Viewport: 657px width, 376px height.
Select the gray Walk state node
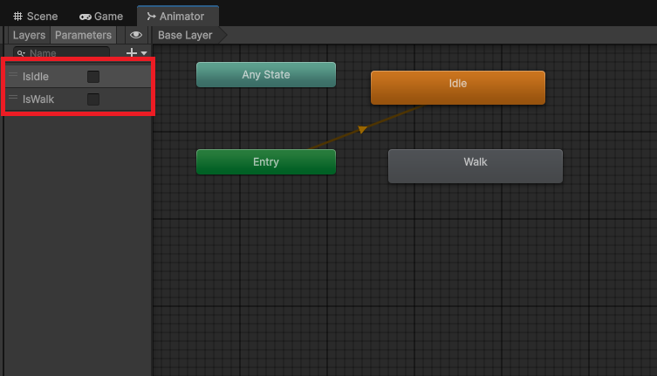pyautogui.click(x=475, y=166)
